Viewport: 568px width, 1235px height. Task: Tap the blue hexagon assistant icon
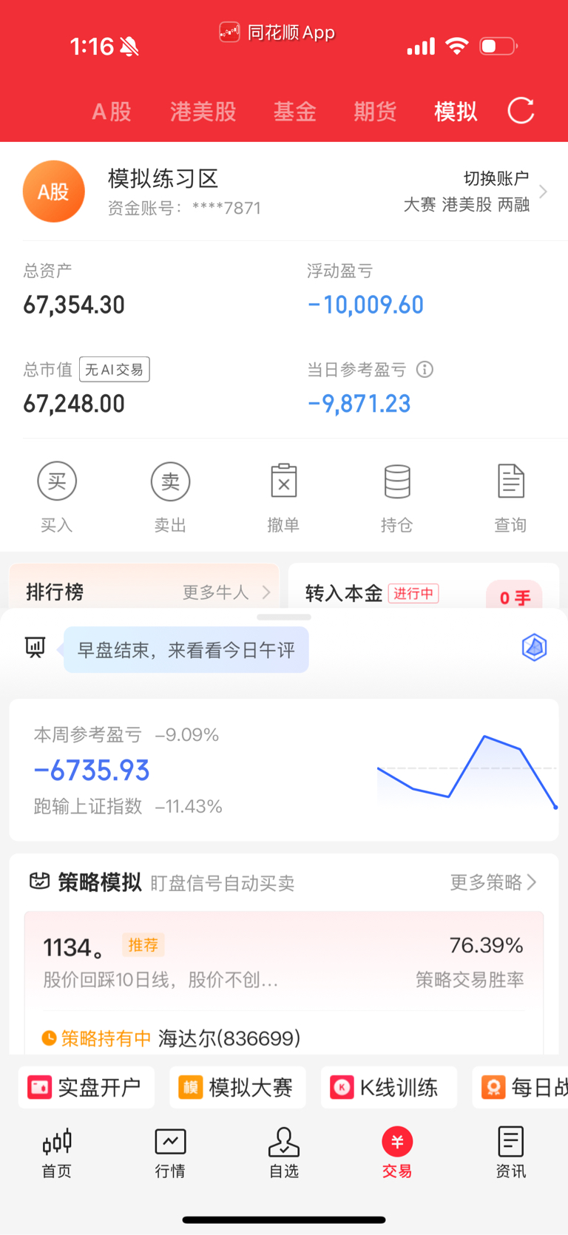tap(534, 648)
